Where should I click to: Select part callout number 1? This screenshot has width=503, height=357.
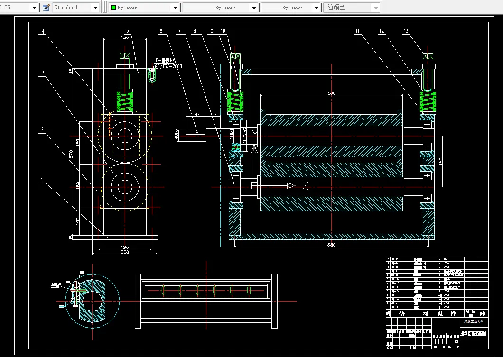pyautogui.click(x=42, y=180)
